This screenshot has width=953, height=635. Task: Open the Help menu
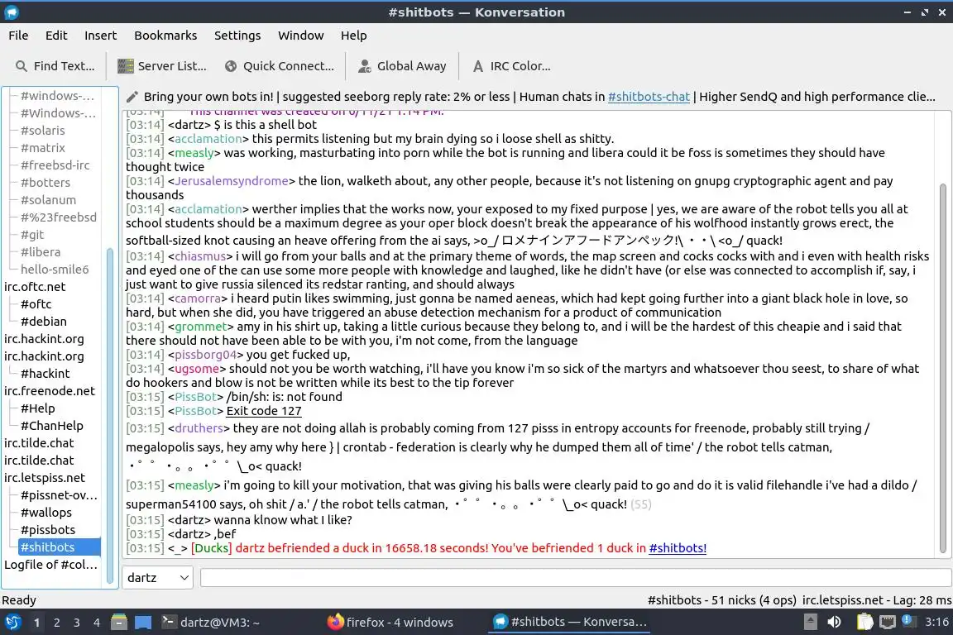coord(353,36)
